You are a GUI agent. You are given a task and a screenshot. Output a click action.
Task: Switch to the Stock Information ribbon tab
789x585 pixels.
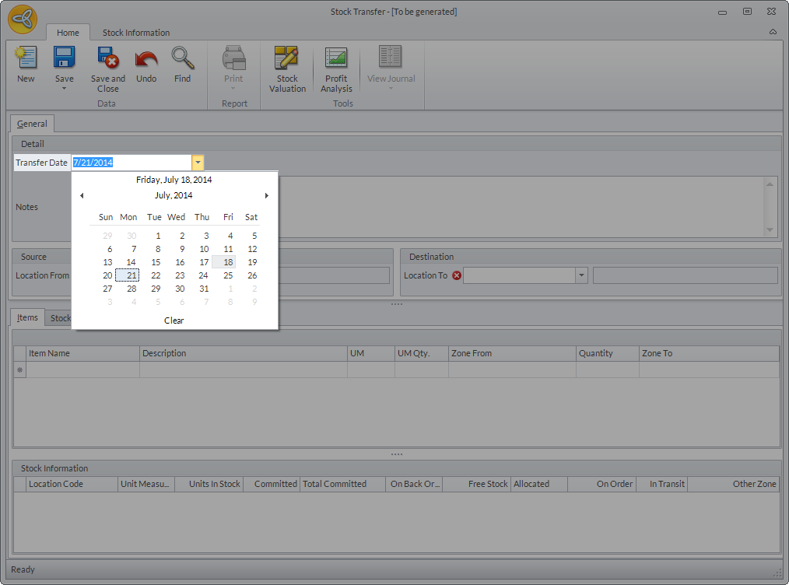[x=136, y=33]
